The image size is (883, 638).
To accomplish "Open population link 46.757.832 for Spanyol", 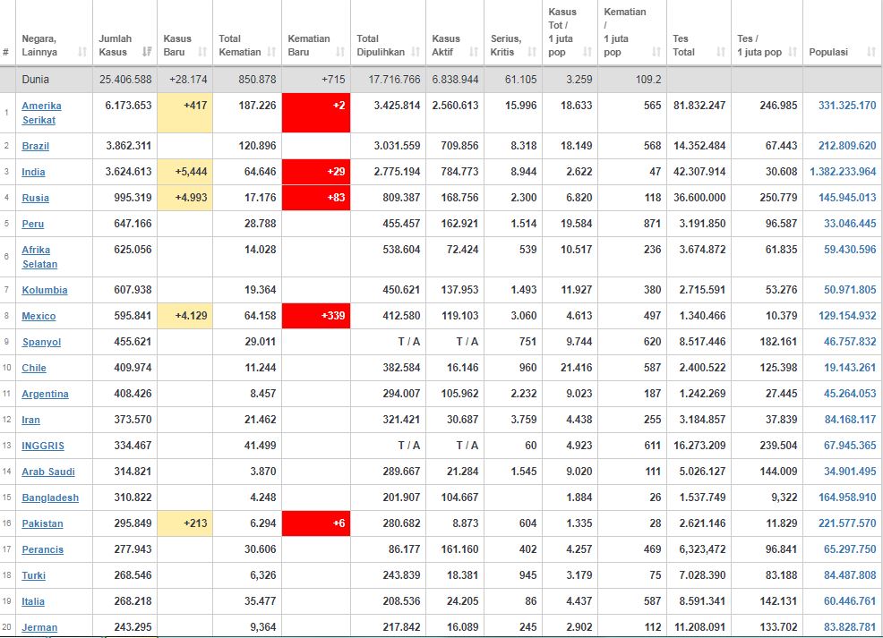I will point(850,342).
